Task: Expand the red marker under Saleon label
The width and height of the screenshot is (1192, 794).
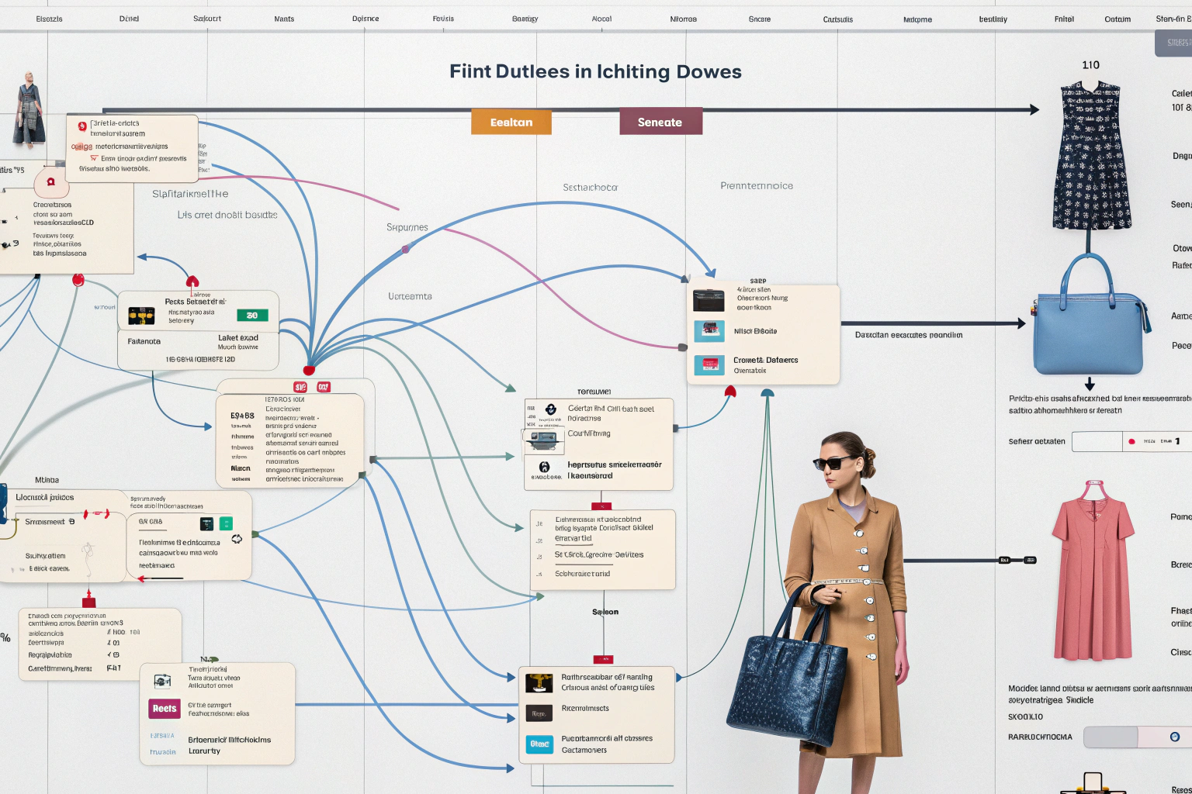Action: coord(603,659)
